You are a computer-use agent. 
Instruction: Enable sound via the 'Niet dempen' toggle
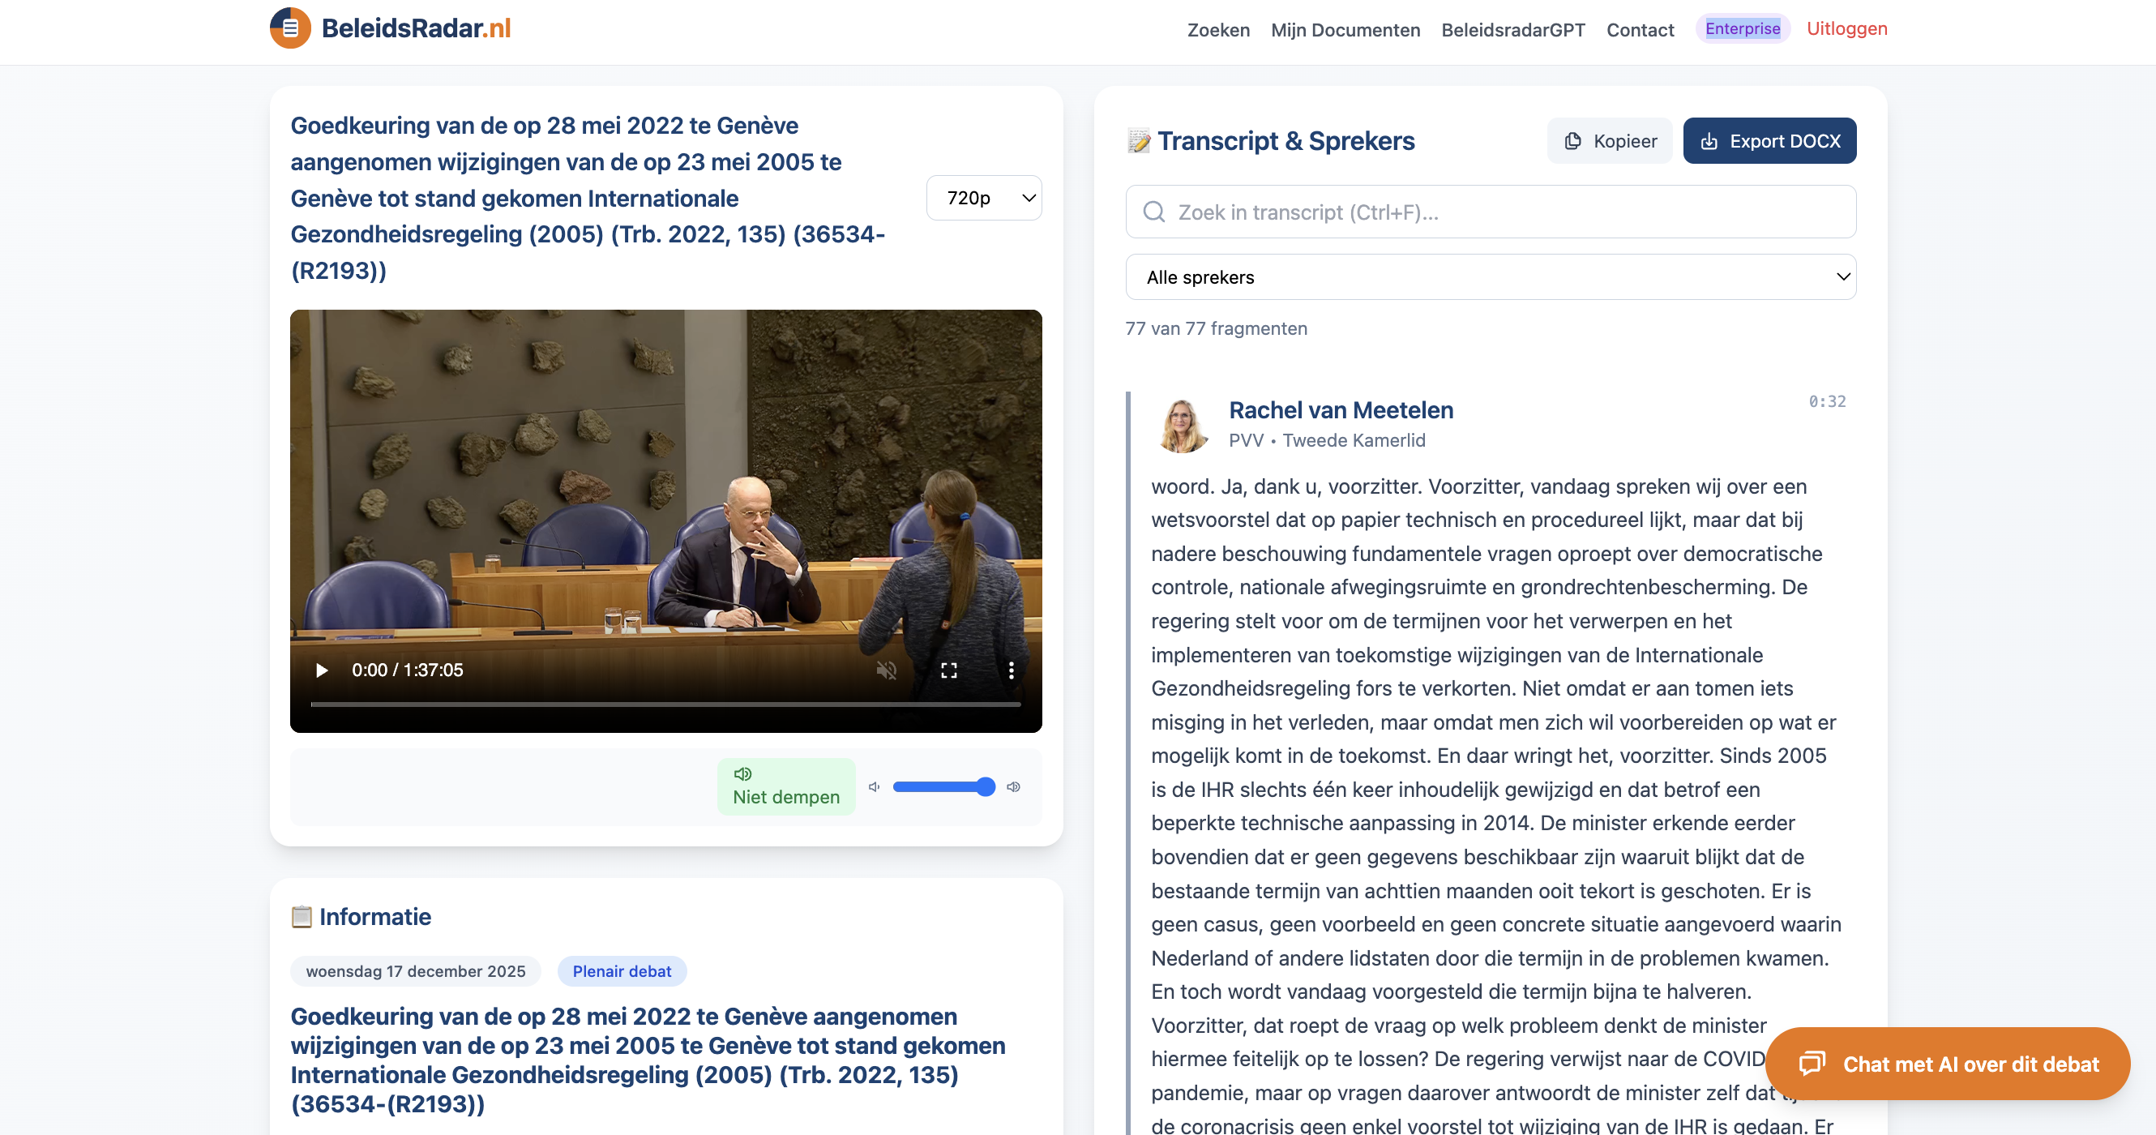coord(786,786)
